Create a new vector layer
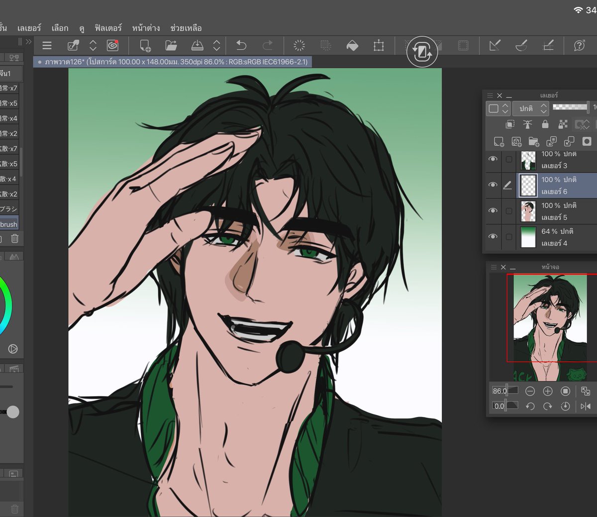Image resolution: width=597 pixels, height=517 pixels. point(516,142)
